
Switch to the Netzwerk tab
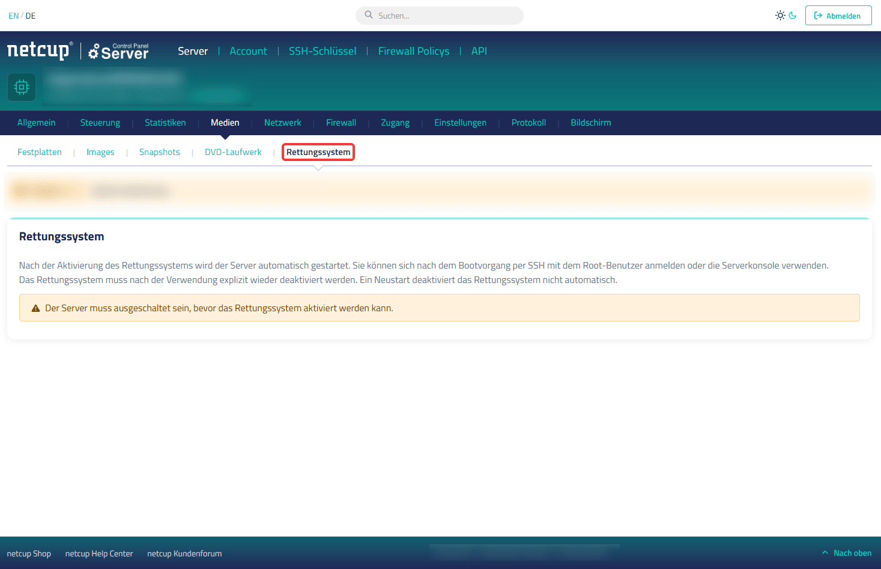283,123
